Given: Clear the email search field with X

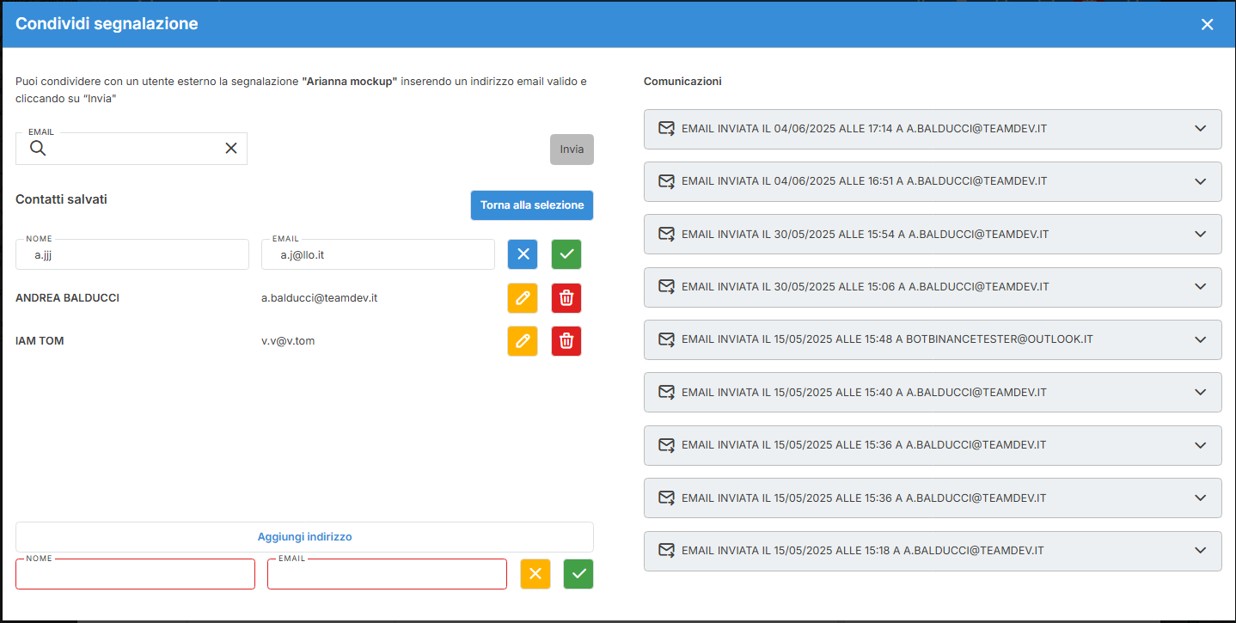Looking at the screenshot, I should click(x=230, y=149).
